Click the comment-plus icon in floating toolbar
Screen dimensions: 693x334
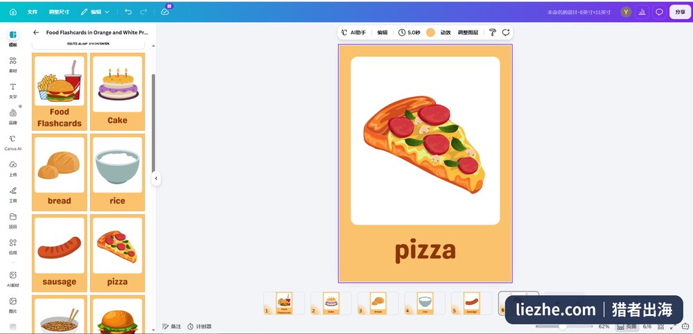pyautogui.click(x=506, y=33)
